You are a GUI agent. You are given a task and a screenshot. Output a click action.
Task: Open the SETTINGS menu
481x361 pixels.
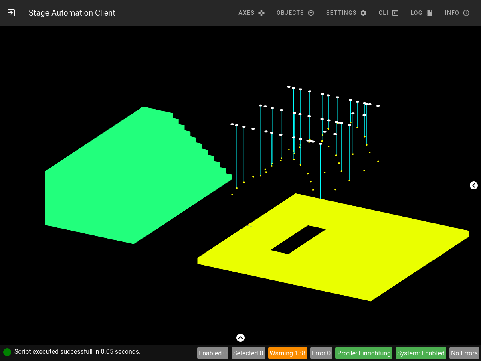(x=342, y=12)
